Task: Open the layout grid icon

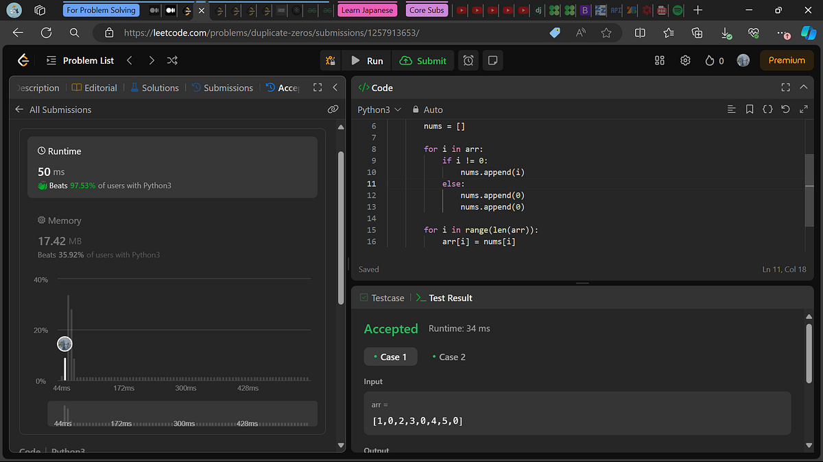Action: pos(660,60)
